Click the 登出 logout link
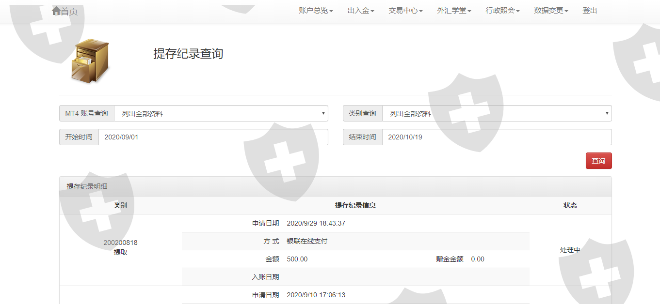Screen dimensions: 660x304 click(x=590, y=11)
